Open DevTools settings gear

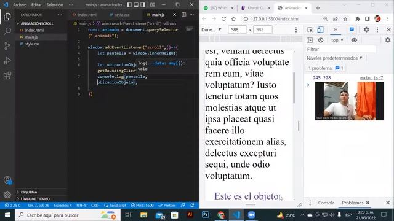366,29
